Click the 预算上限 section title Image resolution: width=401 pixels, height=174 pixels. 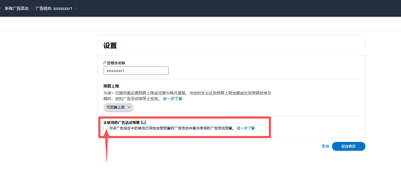click(112, 86)
